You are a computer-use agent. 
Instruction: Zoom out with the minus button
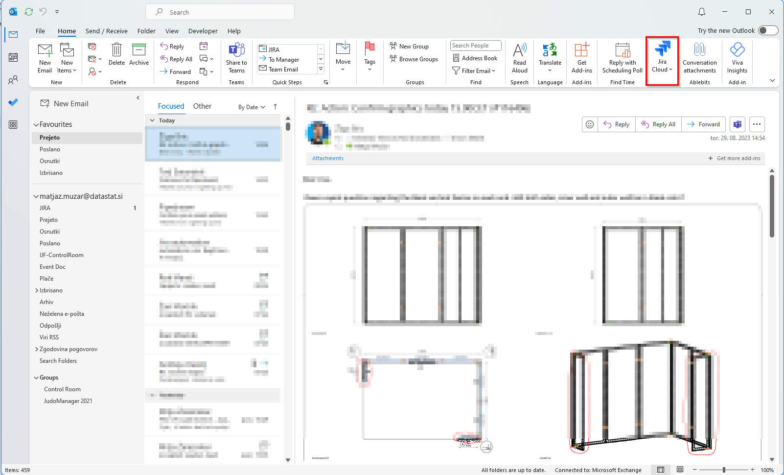(694, 470)
